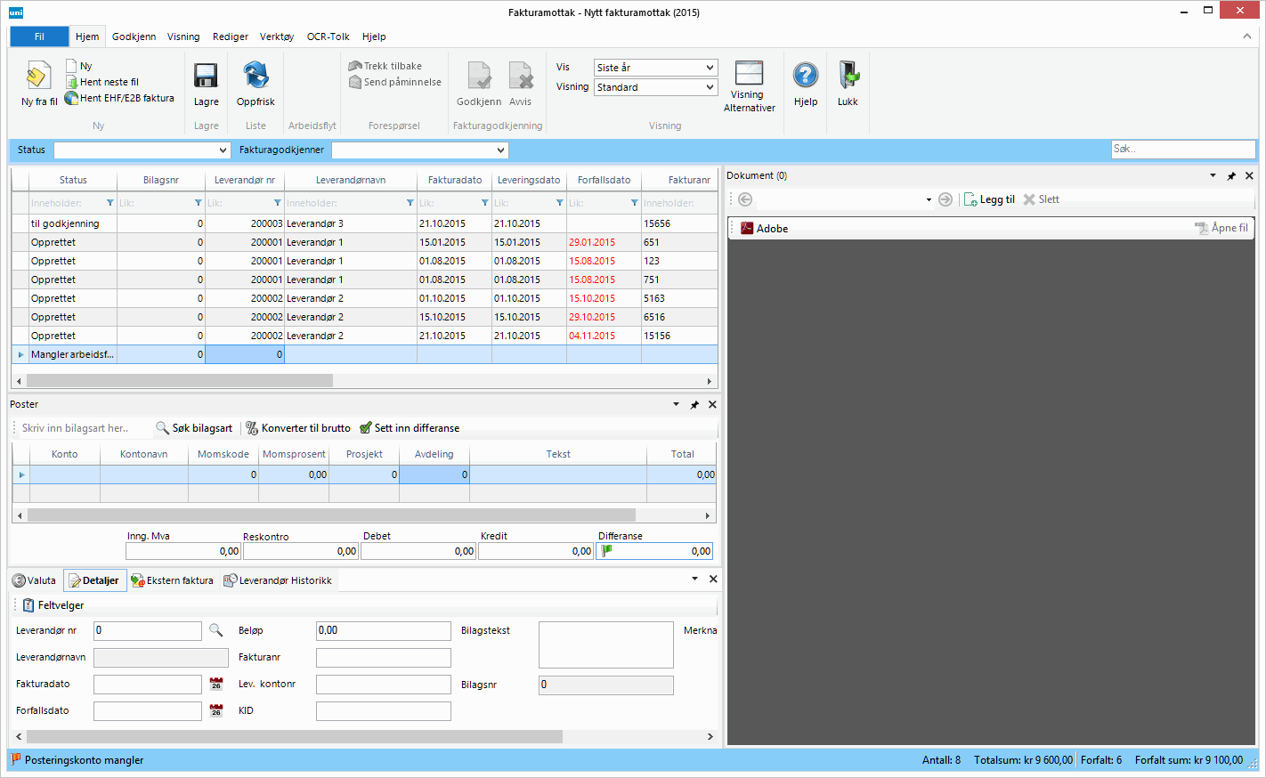Click the Lagre save icon
This screenshot has width=1266, height=778.
coord(206,77)
